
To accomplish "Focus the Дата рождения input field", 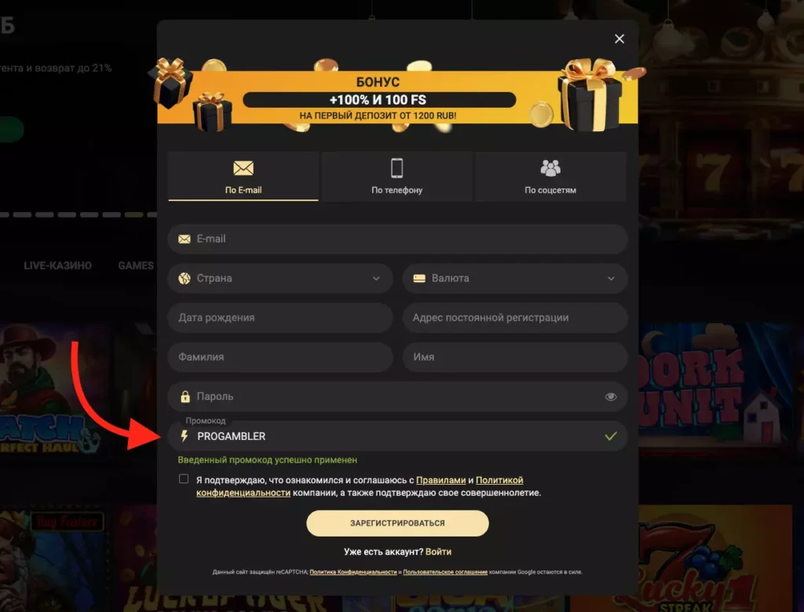I will click(x=280, y=317).
